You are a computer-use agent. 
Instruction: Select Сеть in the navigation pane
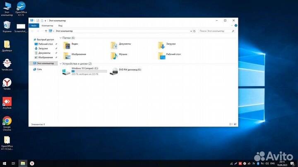[x=37, y=69]
